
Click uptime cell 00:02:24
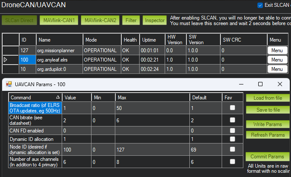point(152,69)
